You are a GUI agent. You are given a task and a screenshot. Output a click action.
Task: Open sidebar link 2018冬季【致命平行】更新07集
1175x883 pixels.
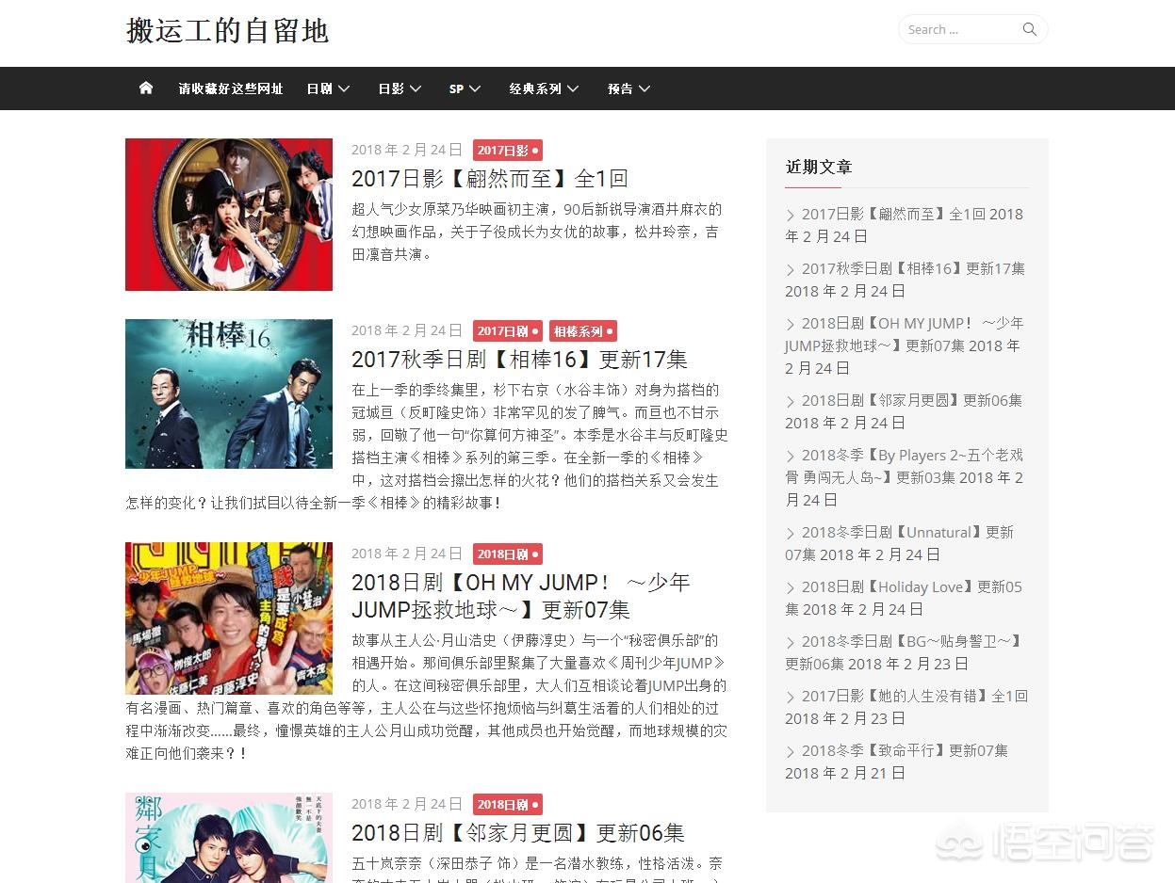coord(905,750)
